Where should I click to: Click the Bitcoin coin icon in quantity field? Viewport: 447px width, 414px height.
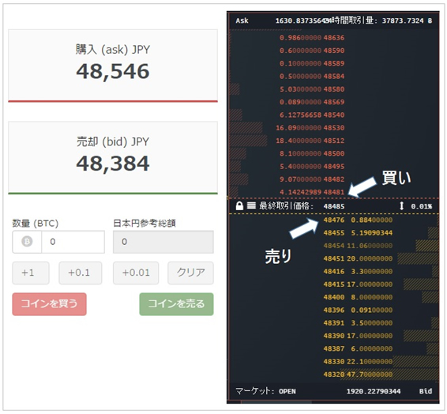pyautogui.click(x=27, y=242)
